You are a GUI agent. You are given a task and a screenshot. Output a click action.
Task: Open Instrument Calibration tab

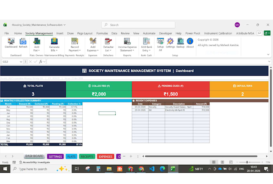click(x=218, y=33)
